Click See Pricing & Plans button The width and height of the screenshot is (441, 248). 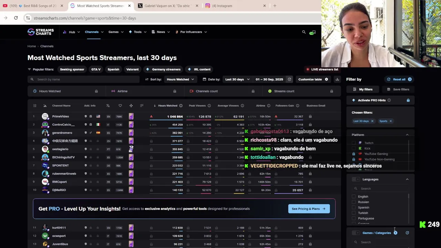[309, 209]
